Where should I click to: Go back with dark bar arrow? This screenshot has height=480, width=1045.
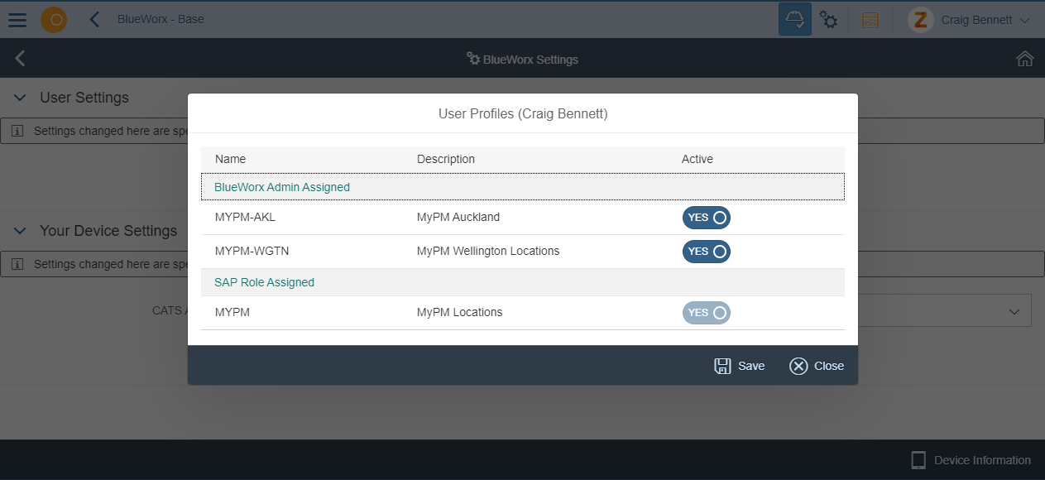pyautogui.click(x=20, y=58)
